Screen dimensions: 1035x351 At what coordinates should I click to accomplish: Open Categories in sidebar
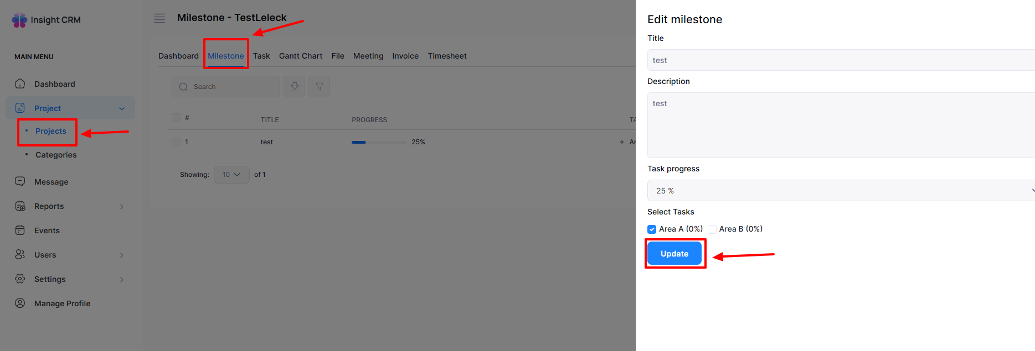(x=56, y=155)
